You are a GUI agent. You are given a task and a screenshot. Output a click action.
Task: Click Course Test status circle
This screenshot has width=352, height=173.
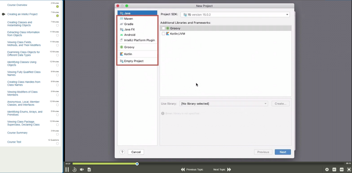[x=58, y=144]
